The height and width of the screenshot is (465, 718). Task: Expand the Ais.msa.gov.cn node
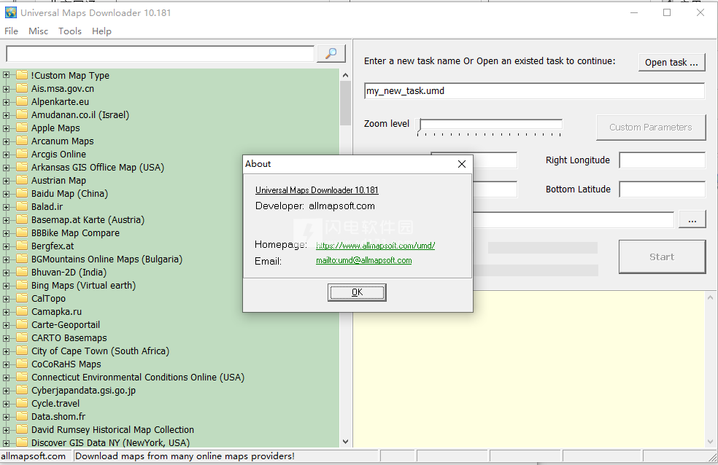click(x=6, y=88)
